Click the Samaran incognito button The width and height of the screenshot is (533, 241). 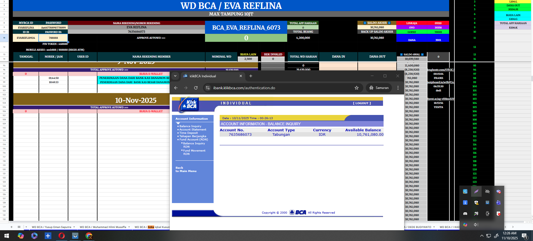(379, 88)
